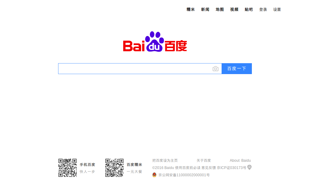
Task: Open the About Baidu page
Action: coord(240,161)
